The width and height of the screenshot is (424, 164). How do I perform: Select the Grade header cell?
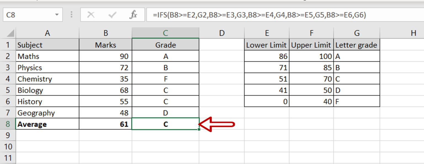165,45
